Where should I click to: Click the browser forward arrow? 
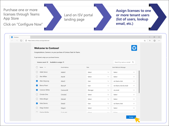coord(17,41)
